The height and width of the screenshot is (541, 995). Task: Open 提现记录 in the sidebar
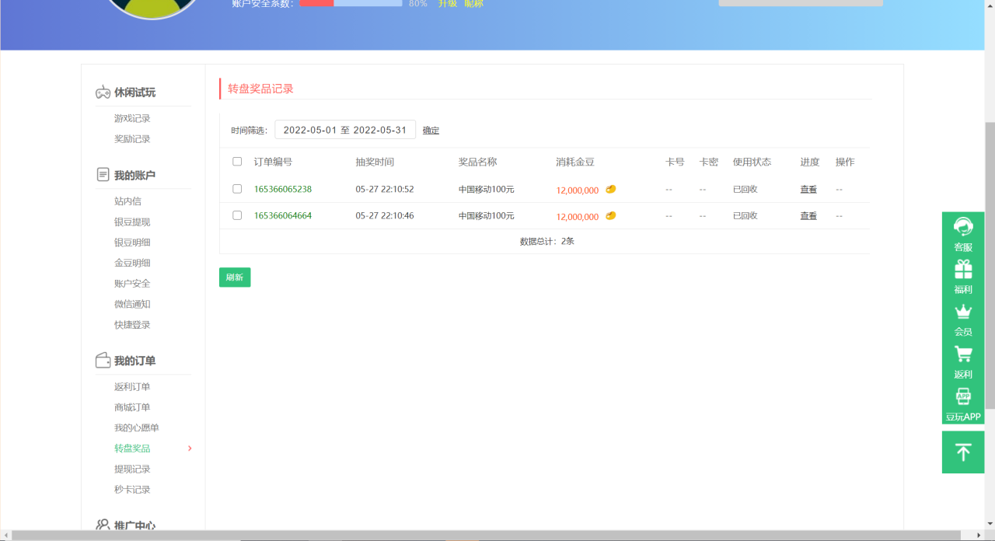pyautogui.click(x=132, y=469)
